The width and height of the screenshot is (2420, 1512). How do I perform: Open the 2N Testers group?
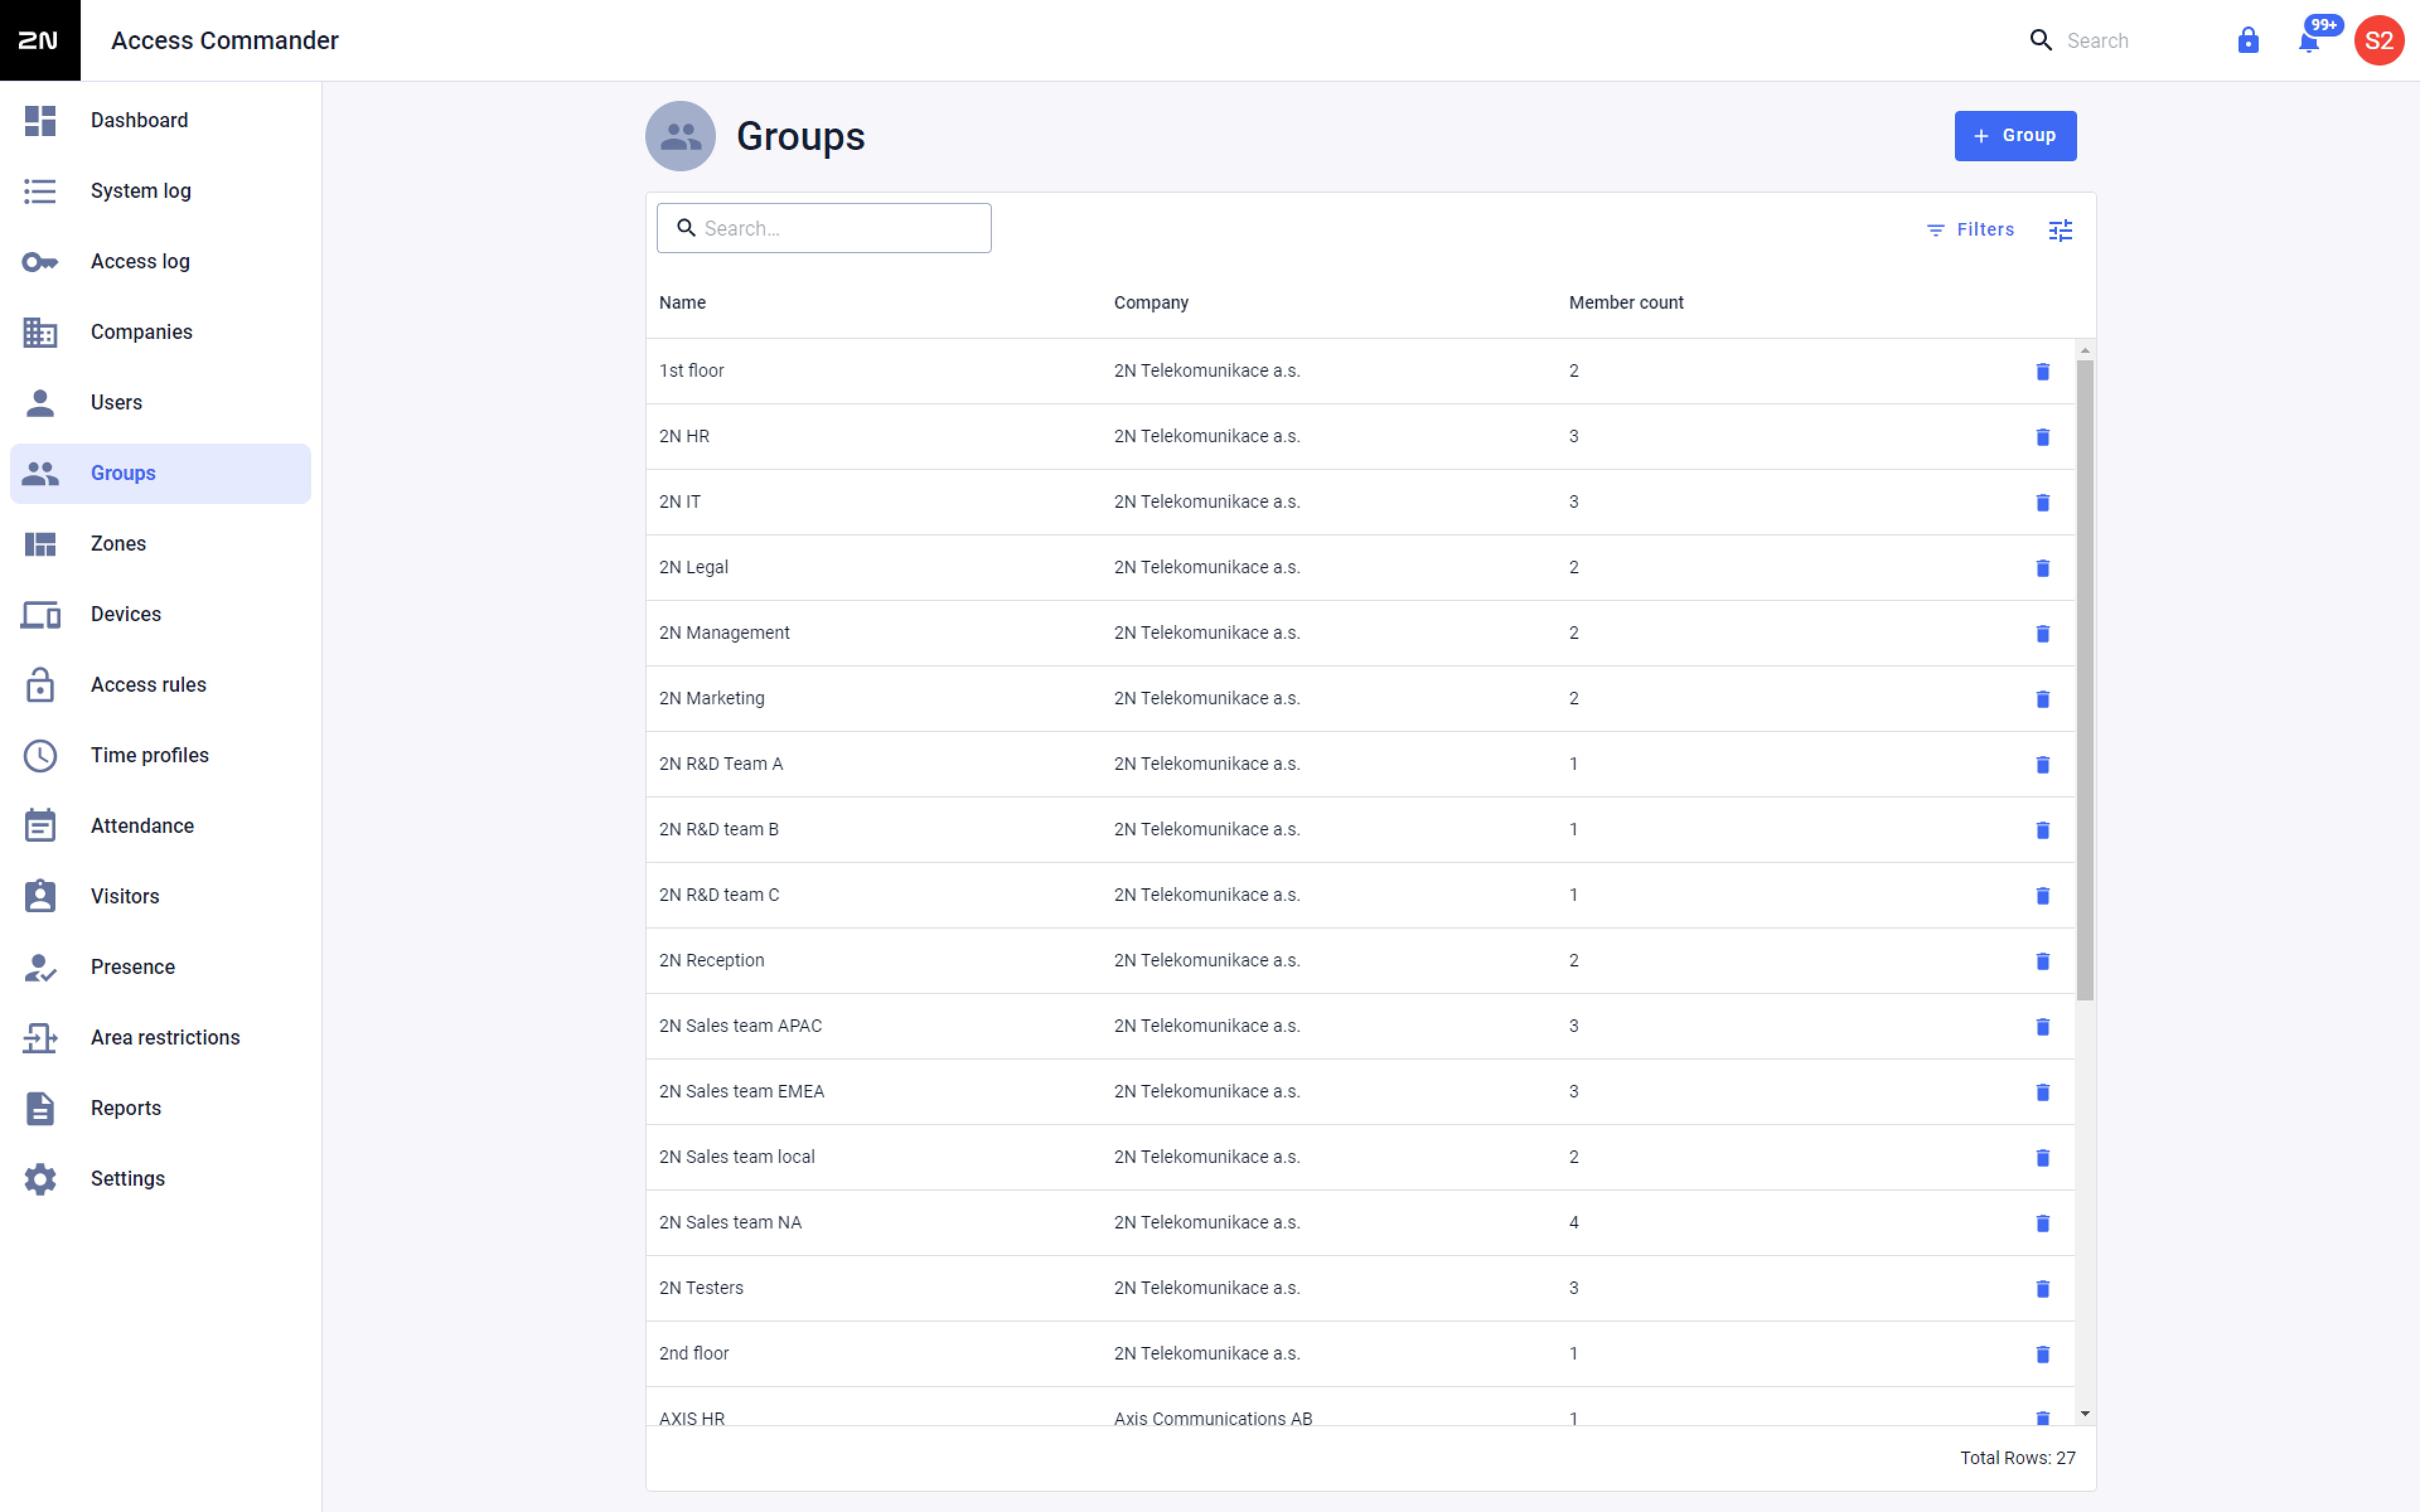click(x=1360, y=1288)
